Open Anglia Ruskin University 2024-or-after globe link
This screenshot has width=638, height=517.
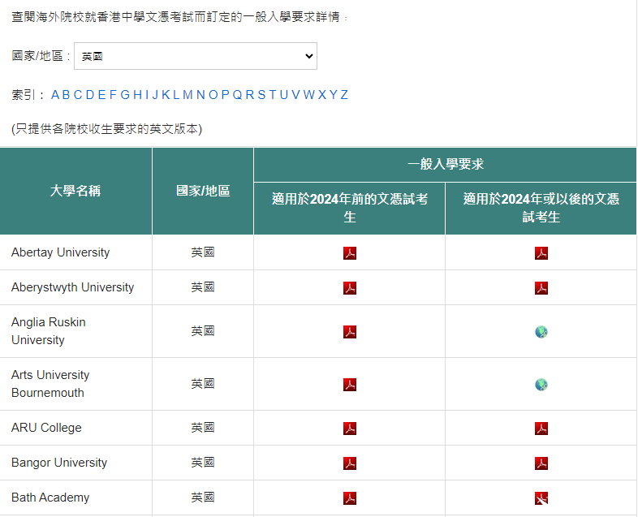click(x=541, y=332)
